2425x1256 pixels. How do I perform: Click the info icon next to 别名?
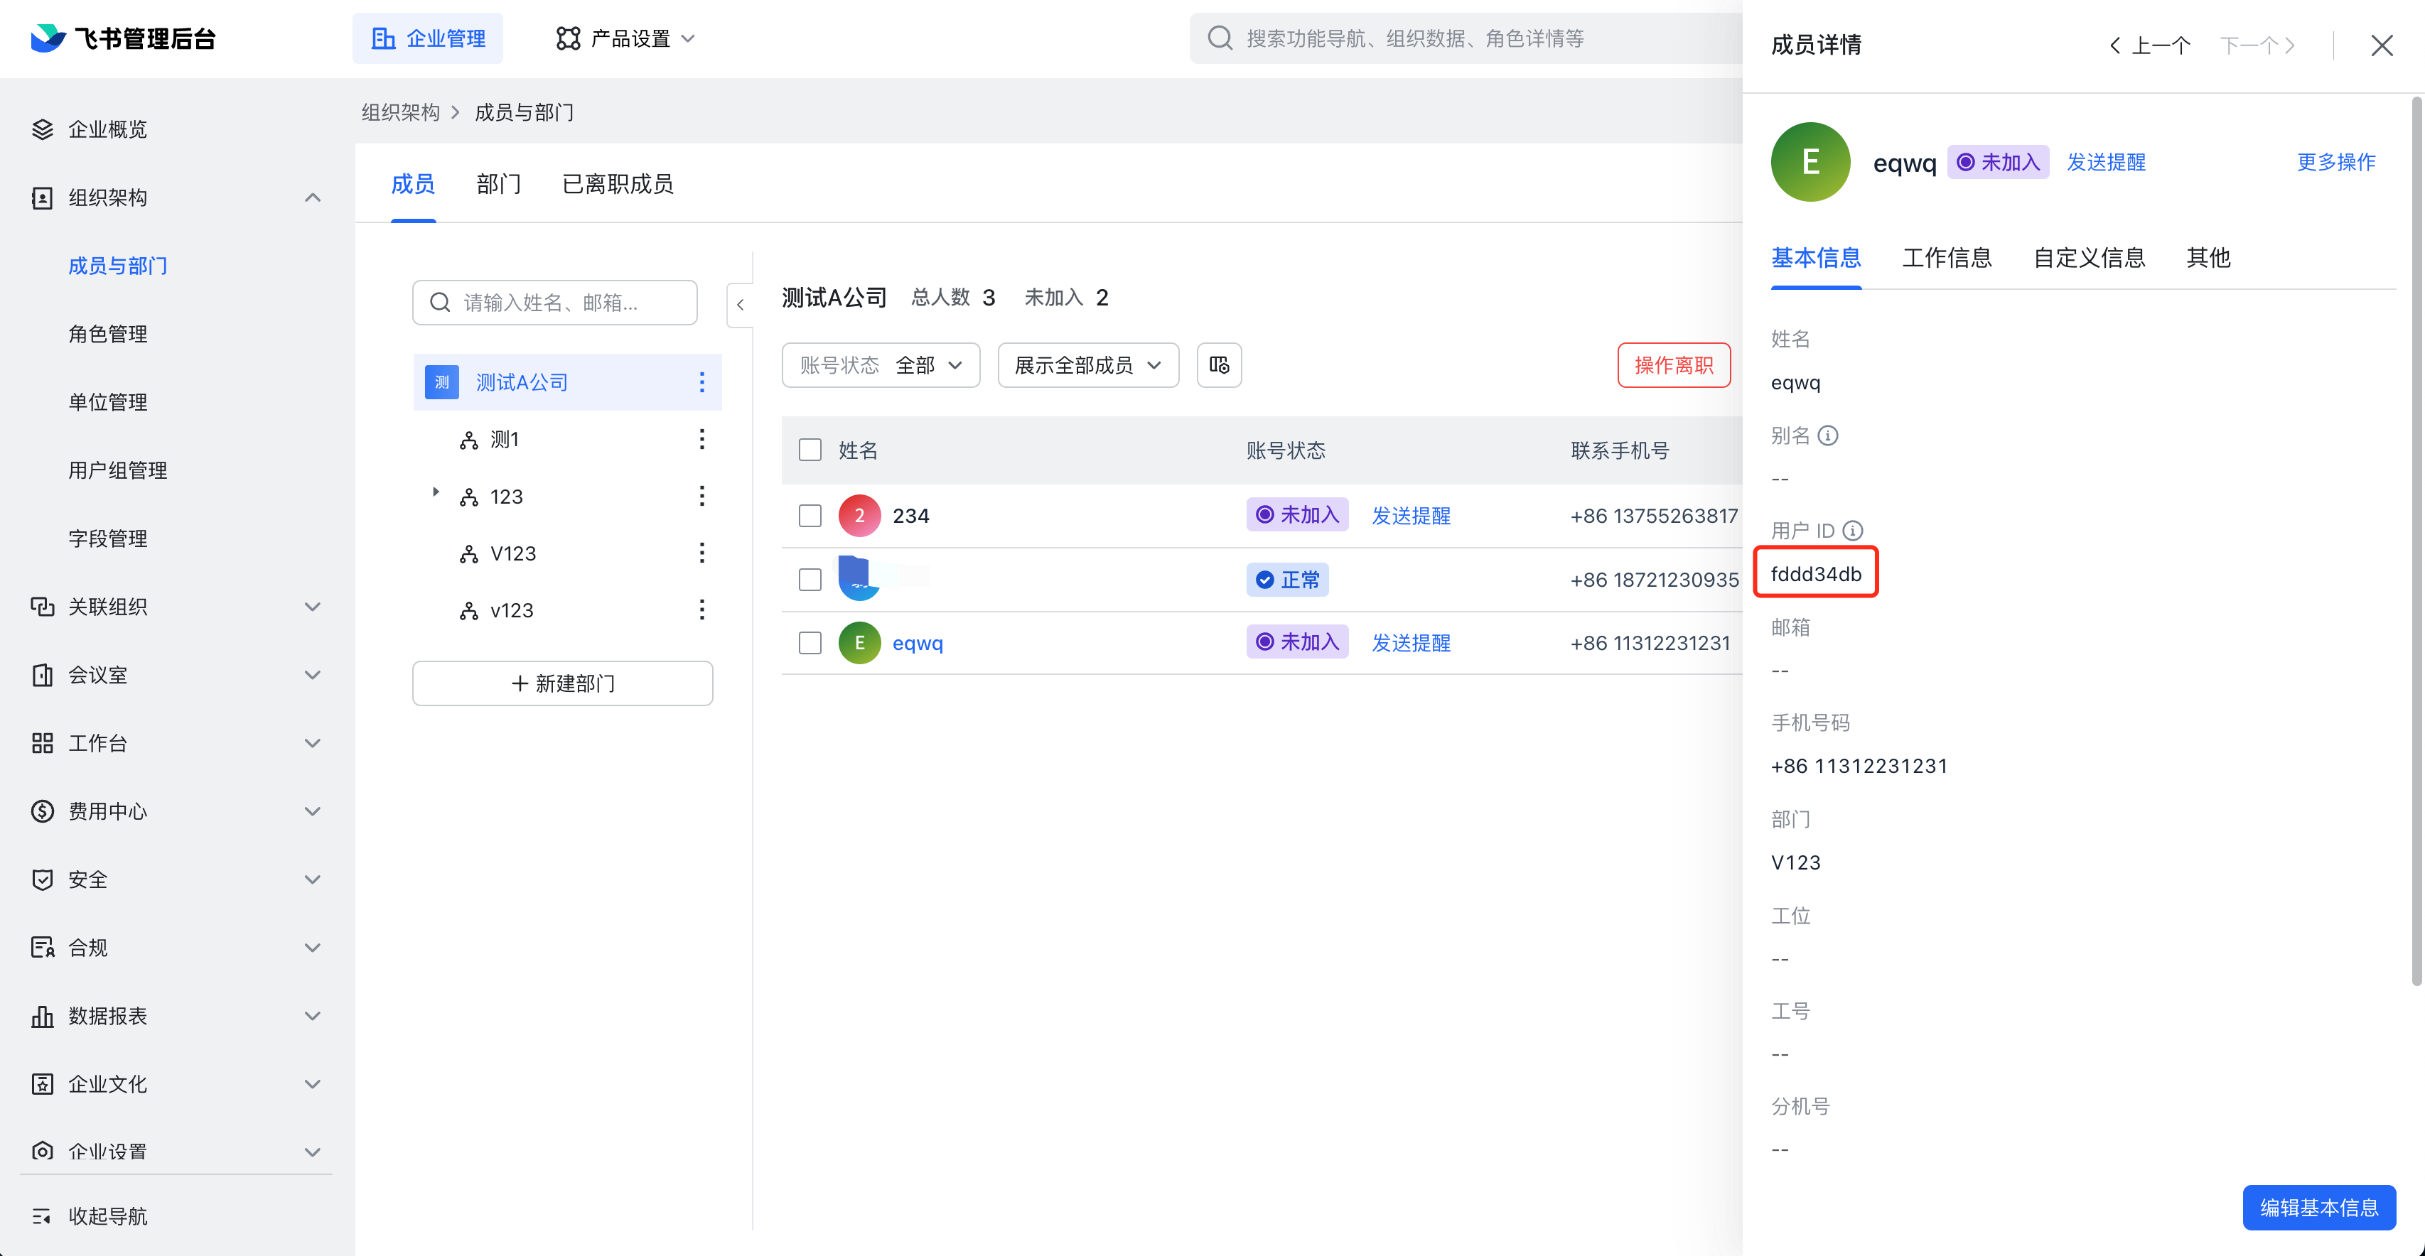tap(1827, 435)
